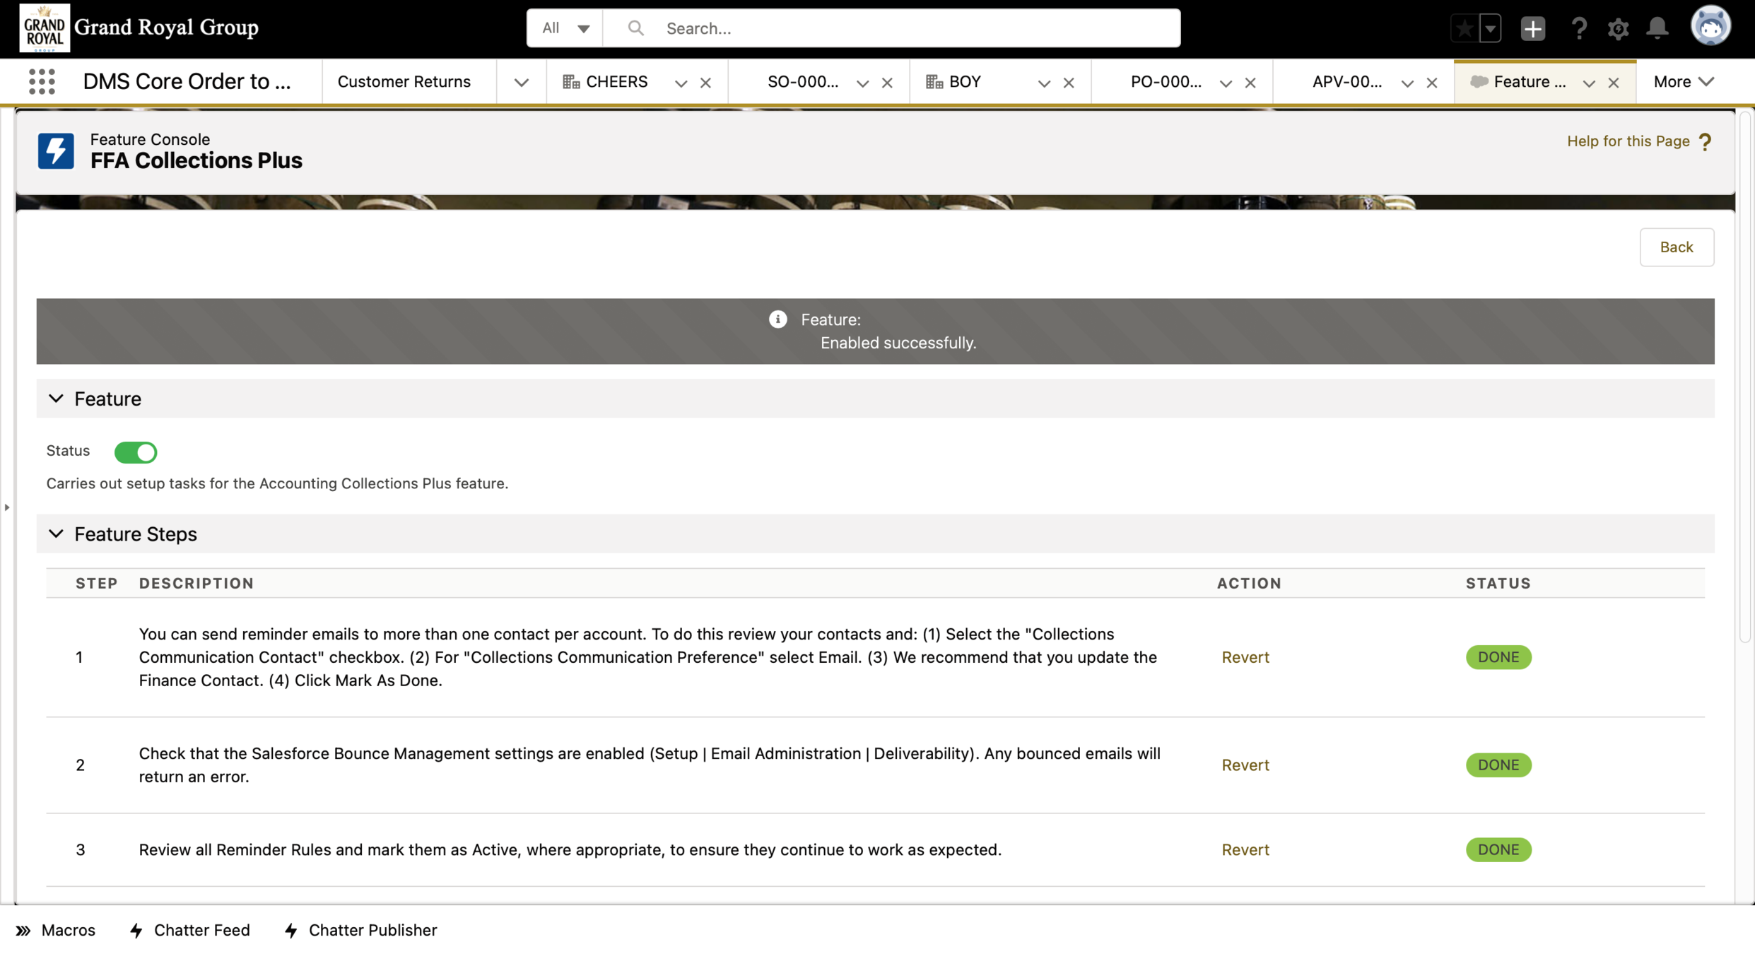Open the Setup gear icon
The height and width of the screenshot is (954, 1755).
(x=1618, y=28)
